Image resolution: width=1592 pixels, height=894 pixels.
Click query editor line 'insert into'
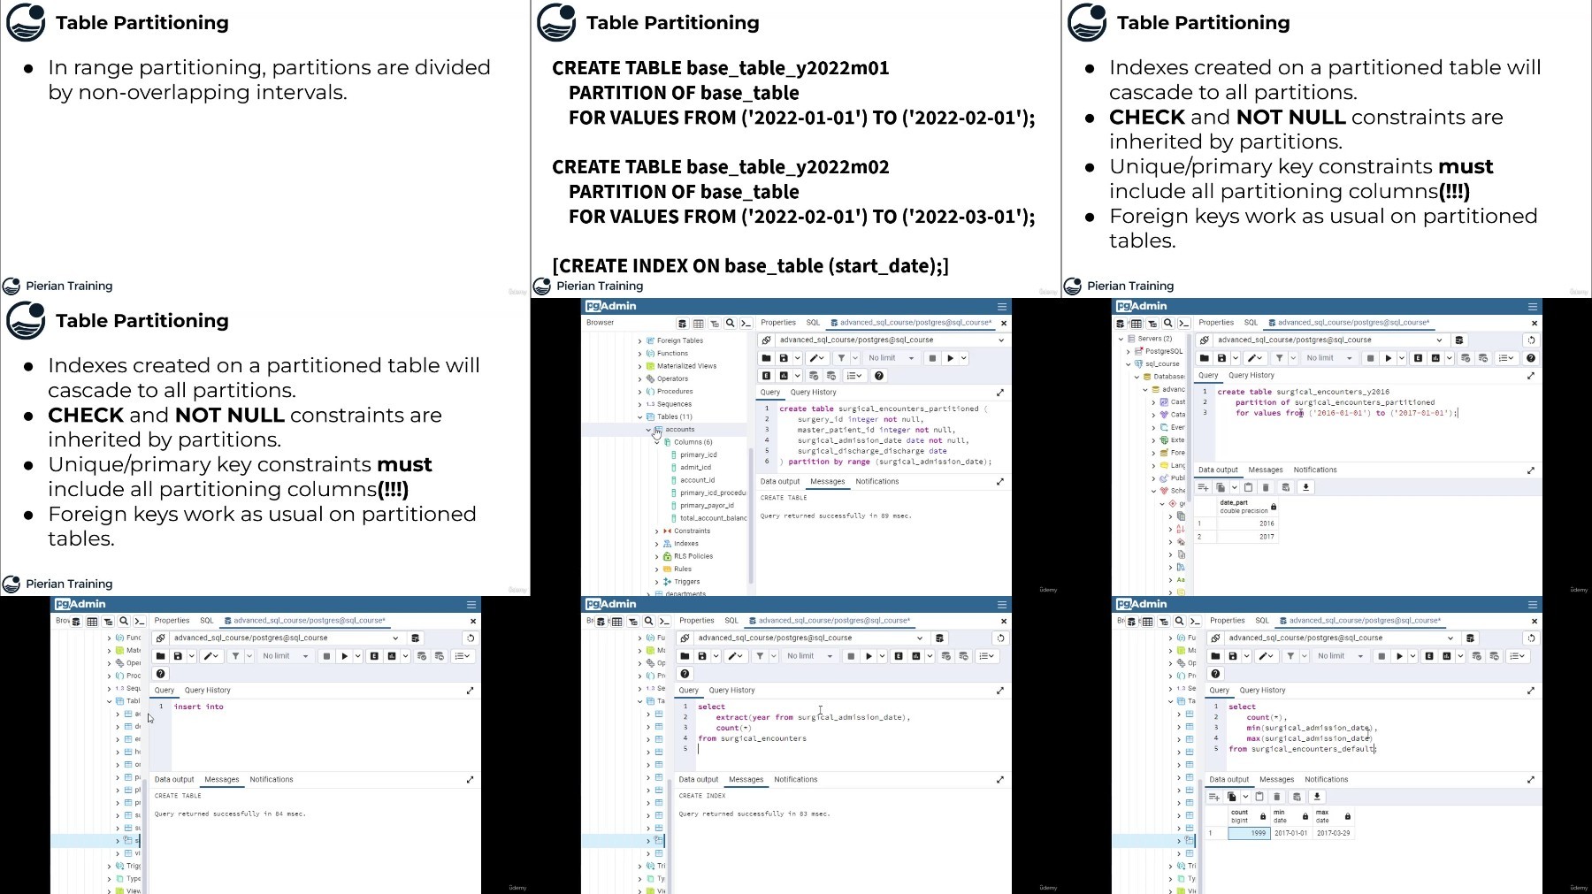click(199, 707)
